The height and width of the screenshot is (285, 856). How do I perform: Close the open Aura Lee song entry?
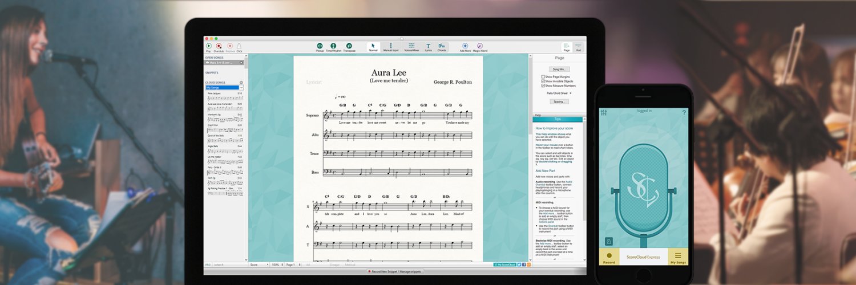(x=241, y=63)
